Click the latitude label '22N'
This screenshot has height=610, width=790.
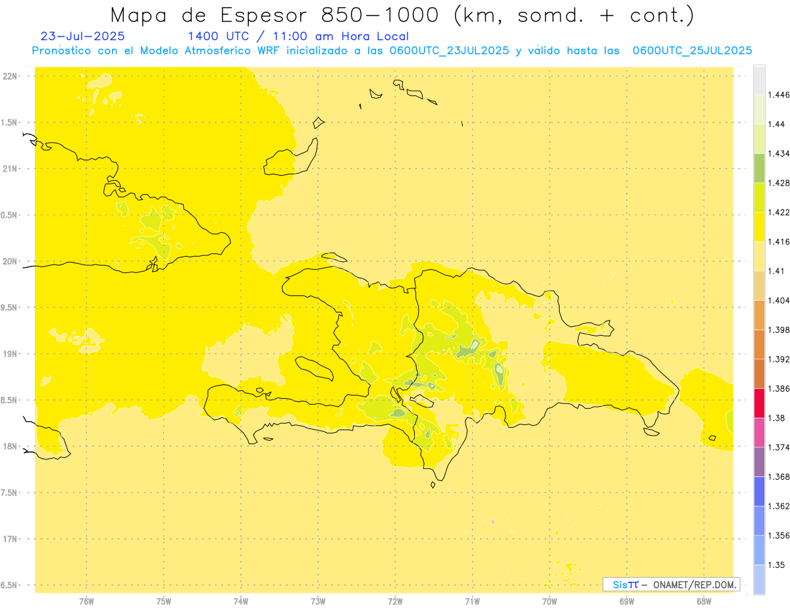[x=10, y=76]
